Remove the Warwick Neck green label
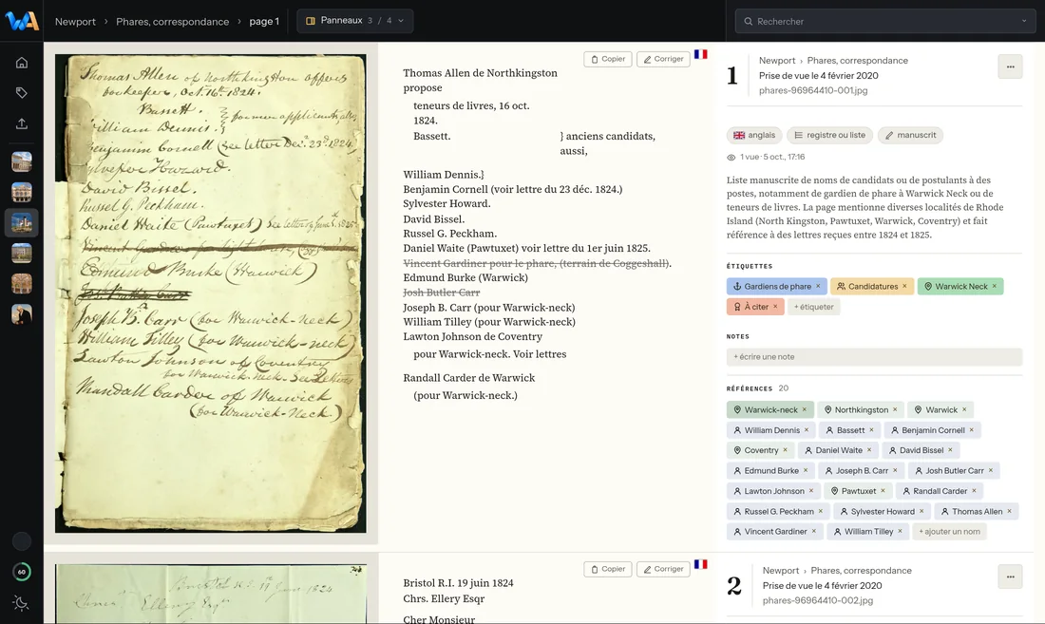The height and width of the screenshot is (624, 1045). tap(995, 287)
